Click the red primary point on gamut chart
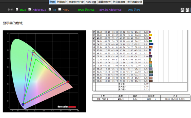Screen dimensions: 191x118 pyautogui.click(x=68, y=82)
